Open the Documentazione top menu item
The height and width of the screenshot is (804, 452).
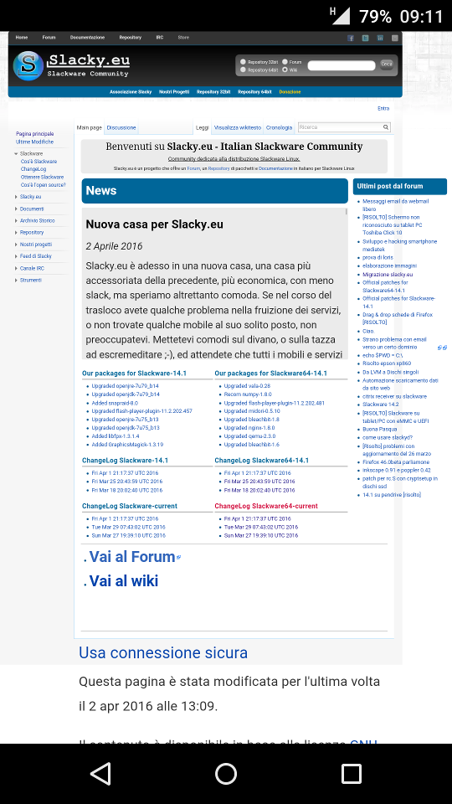pos(87,38)
